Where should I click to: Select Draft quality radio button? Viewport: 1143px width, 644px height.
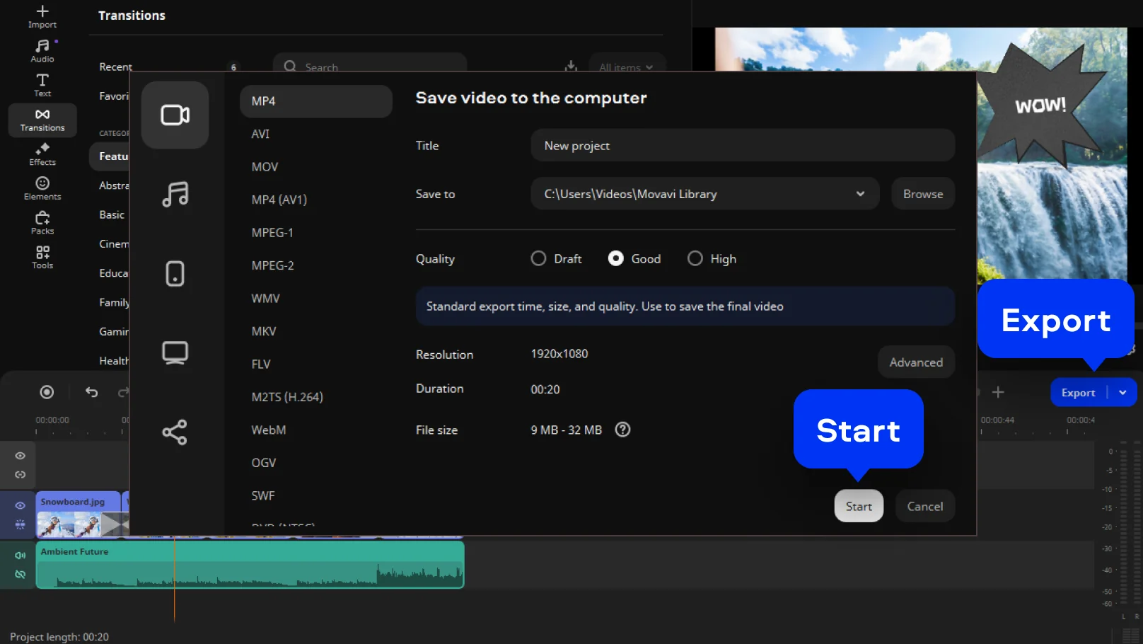[538, 258]
